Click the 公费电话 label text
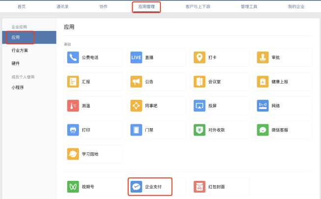This screenshot has height=199, width=321. point(90,57)
